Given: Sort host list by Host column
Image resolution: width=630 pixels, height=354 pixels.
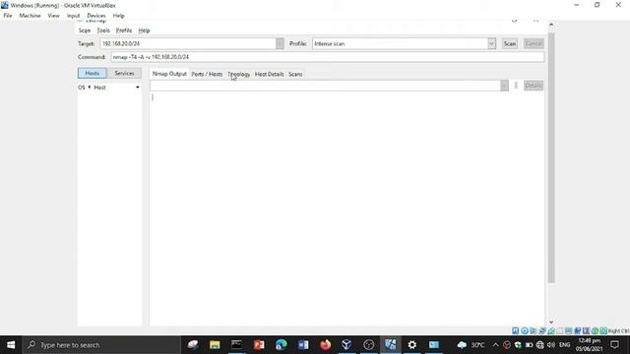Looking at the screenshot, I should [99, 88].
